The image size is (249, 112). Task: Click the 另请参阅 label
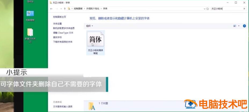(x=57, y=102)
